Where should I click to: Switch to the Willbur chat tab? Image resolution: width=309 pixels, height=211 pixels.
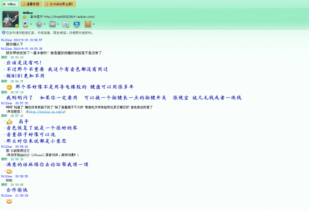point(10,4)
